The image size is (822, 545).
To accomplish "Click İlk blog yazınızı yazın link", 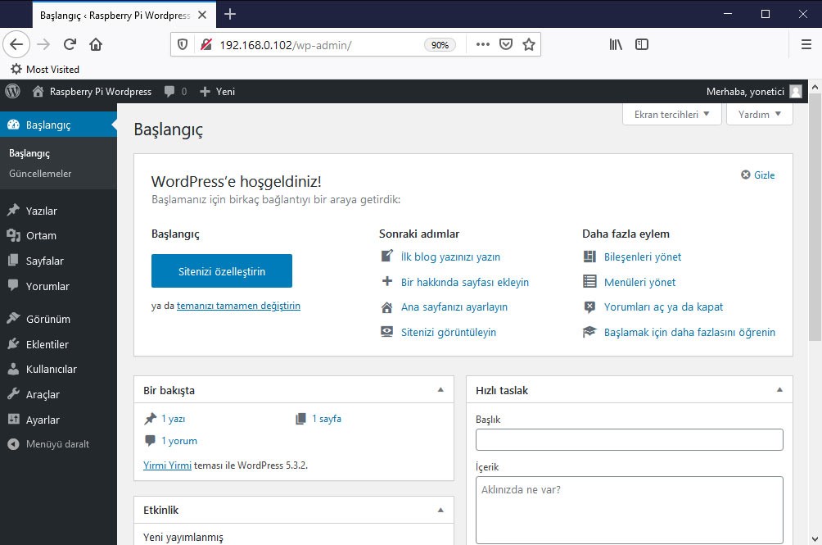I will tap(450, 257).
